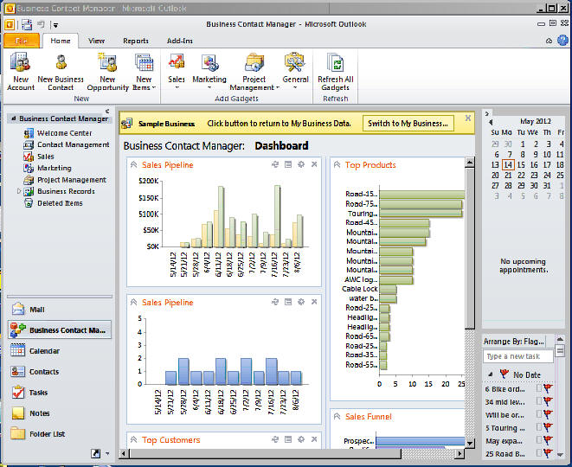This screenshot has height=467, width=572.
Task: Collapse the No Date task group
Action: (x=491, y=374)
